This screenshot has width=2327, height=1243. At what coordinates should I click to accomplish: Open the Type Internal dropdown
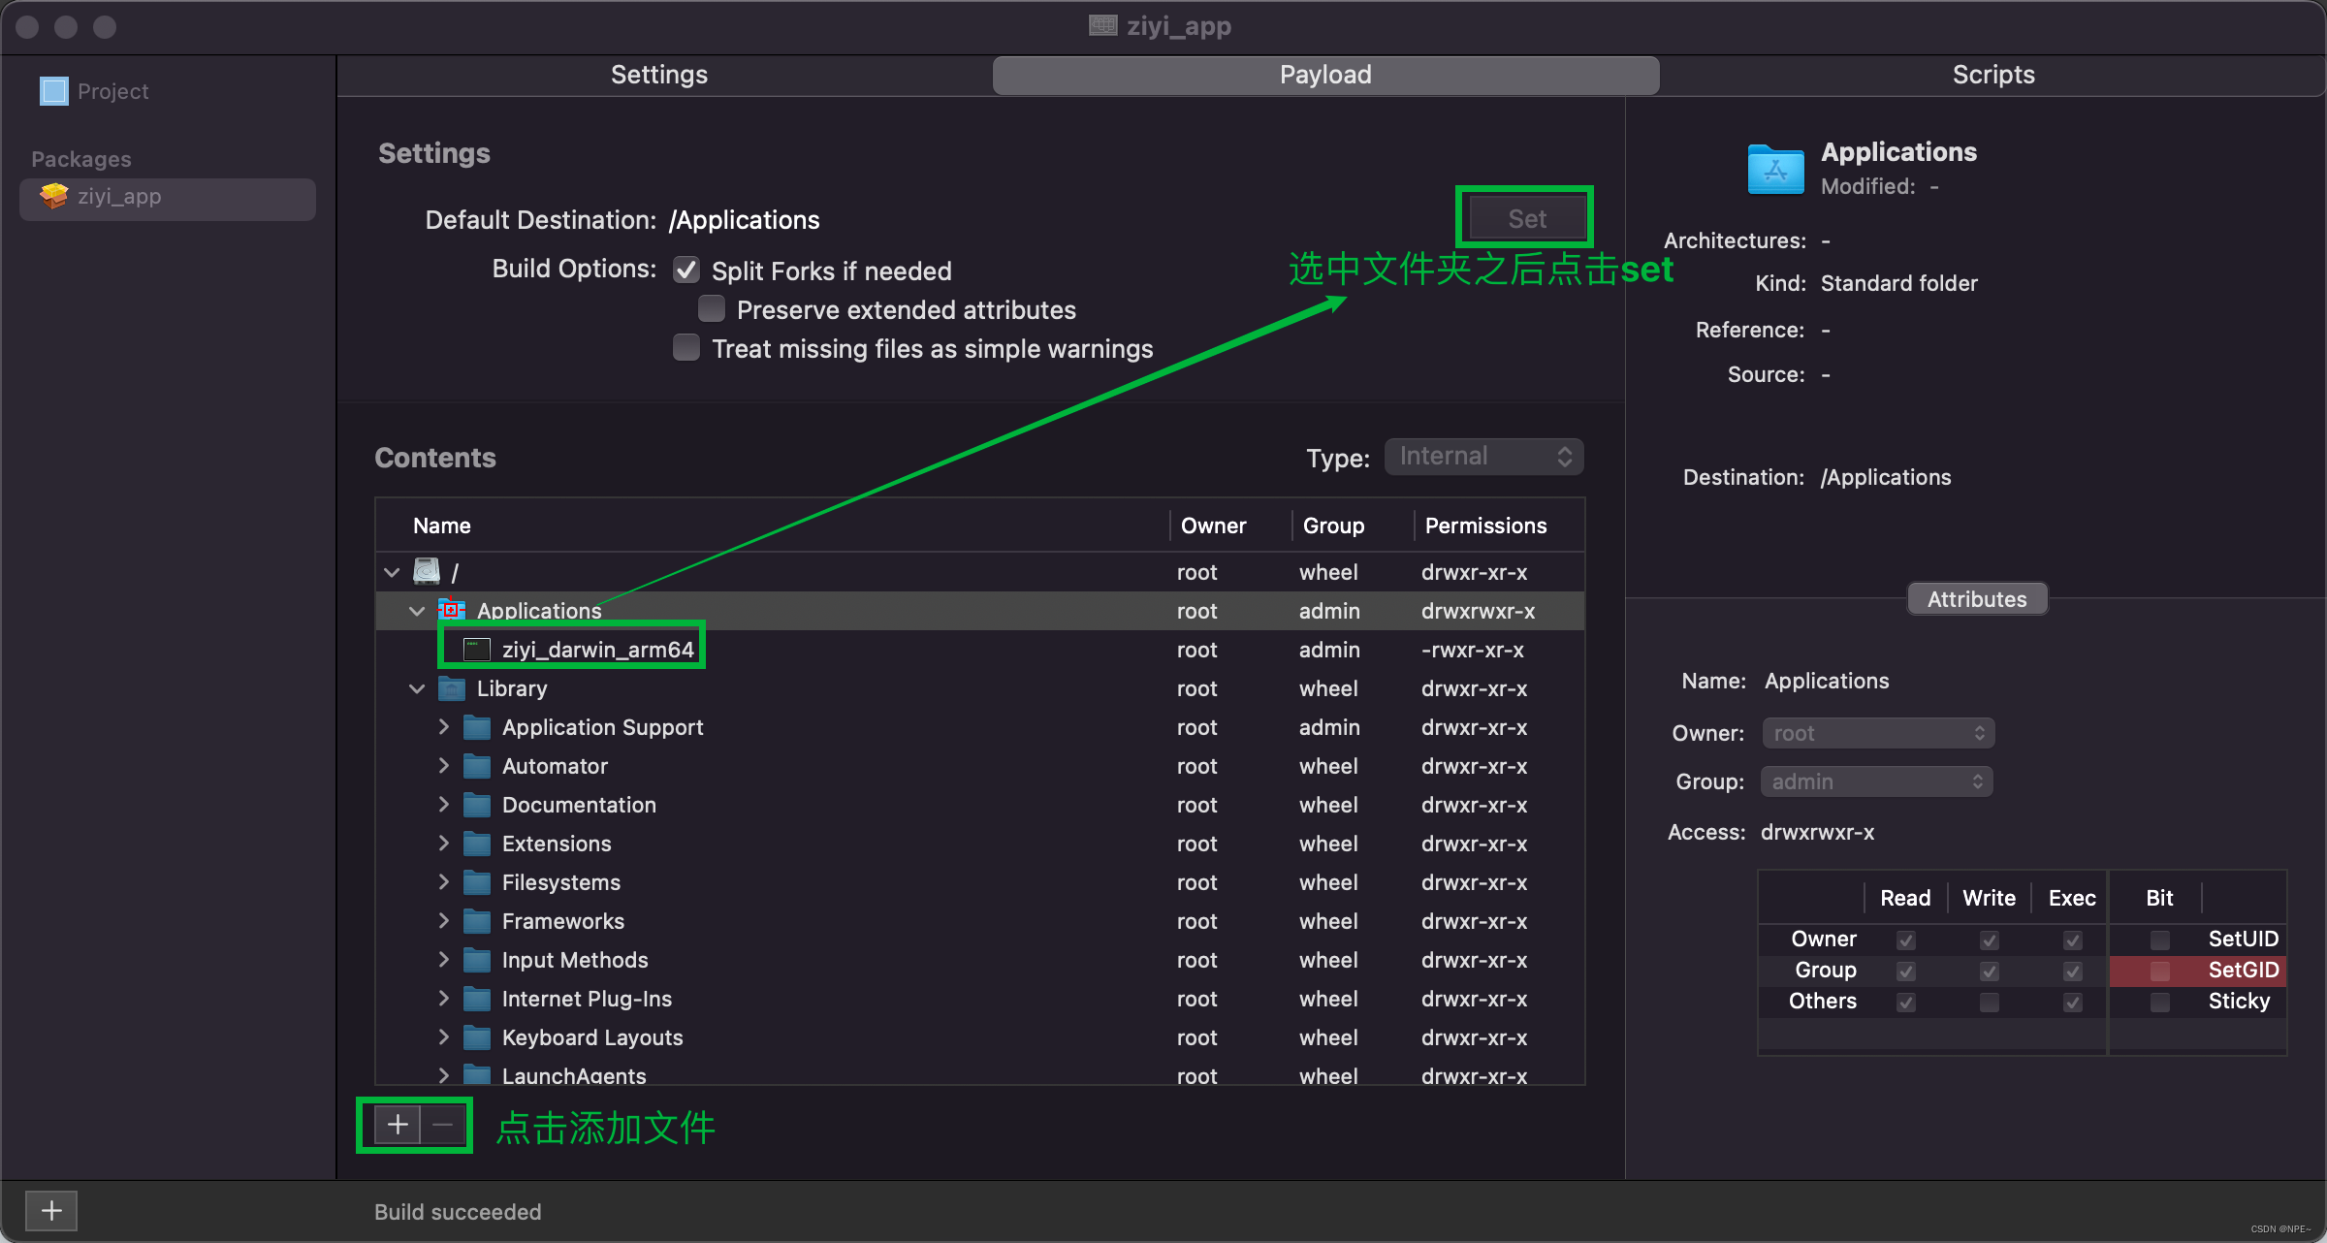(x=1483, y=457)
